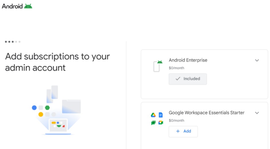This screenshot has width=270, height=149.
Task: Expand the Android Enterprise details chevron
Action: coord(257,60)
